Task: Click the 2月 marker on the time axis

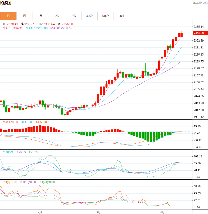Action: click(40, 212)
